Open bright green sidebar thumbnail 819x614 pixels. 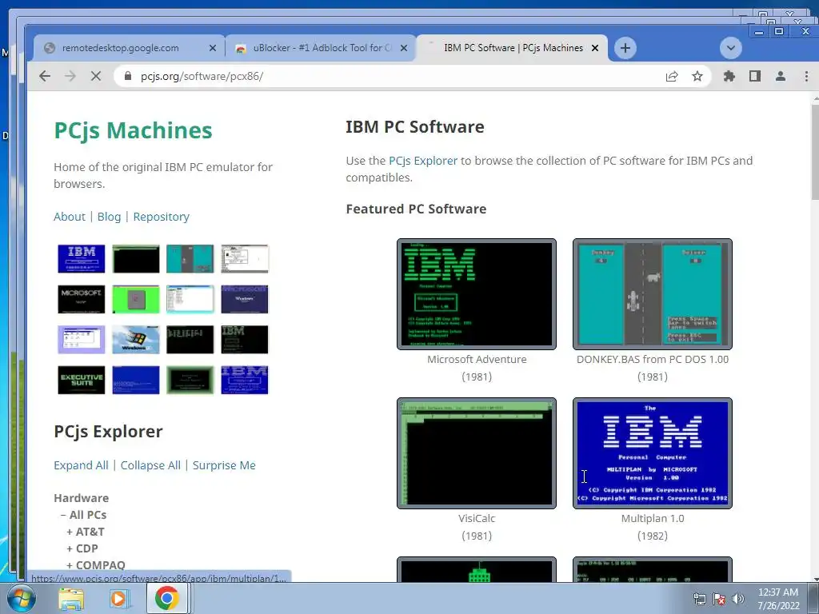coord(136,299)
